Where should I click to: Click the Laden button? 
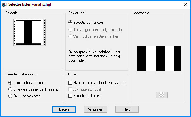(64, 109)
